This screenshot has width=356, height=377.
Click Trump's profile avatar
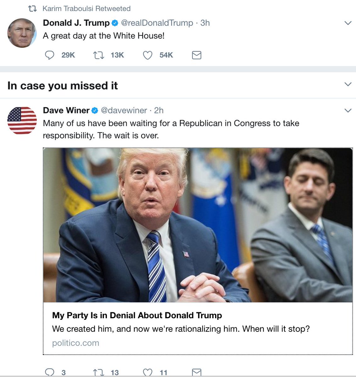click(x=22, y=33)
